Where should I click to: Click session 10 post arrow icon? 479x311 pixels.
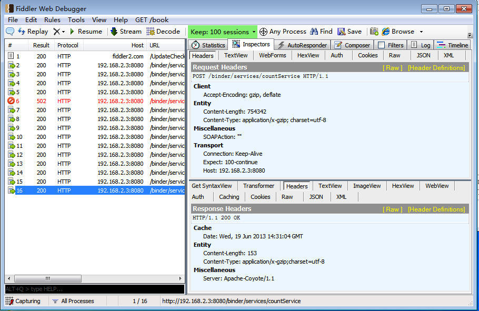point(11,137)
